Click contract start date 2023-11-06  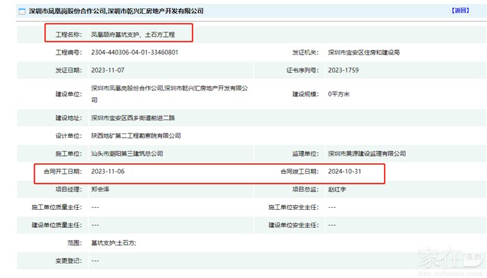108,171
